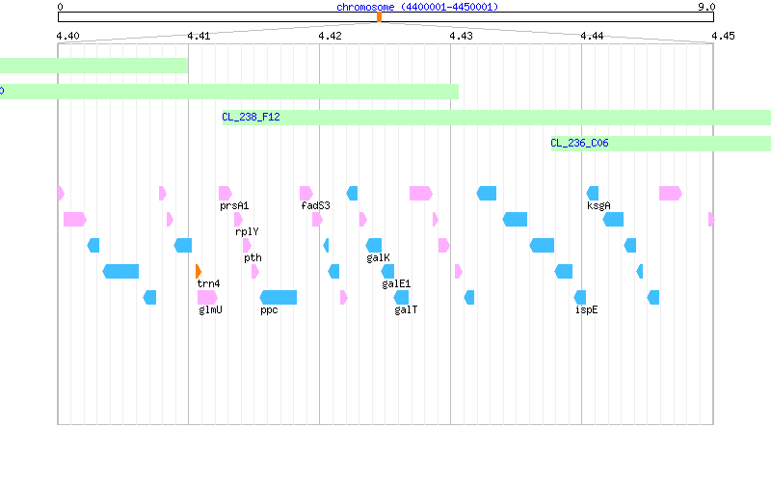
Task: Click the orange position marker on chromosome bar
Action: 379,17
